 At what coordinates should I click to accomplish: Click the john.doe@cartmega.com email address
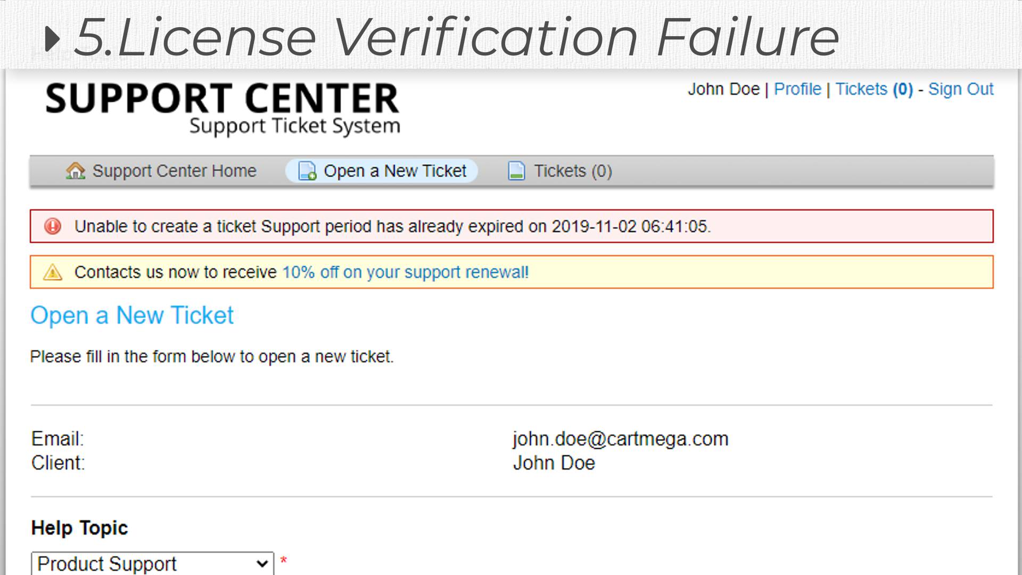pyautogui.click(x=620, y=439)
